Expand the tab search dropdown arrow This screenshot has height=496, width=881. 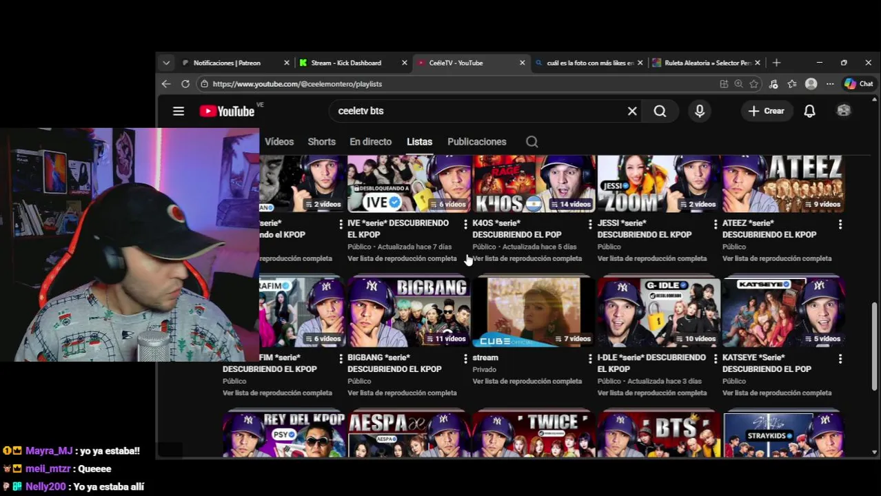(x=166, y=63)
